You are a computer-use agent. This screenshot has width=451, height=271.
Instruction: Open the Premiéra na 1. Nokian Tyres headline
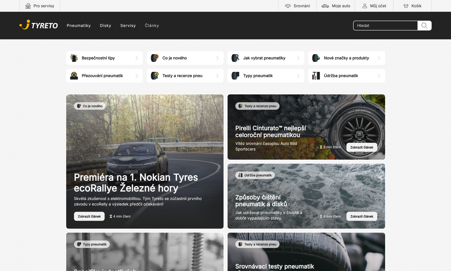point(136,183)
